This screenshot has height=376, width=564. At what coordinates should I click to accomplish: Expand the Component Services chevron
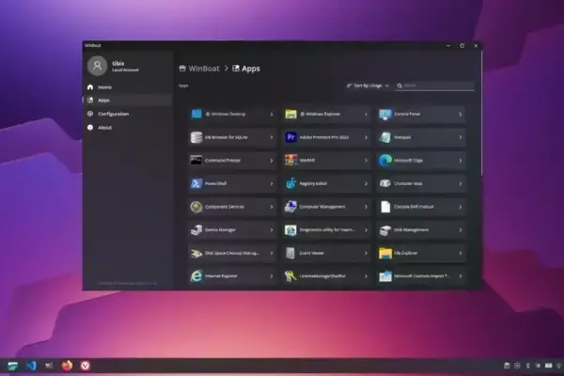(272, 207)
